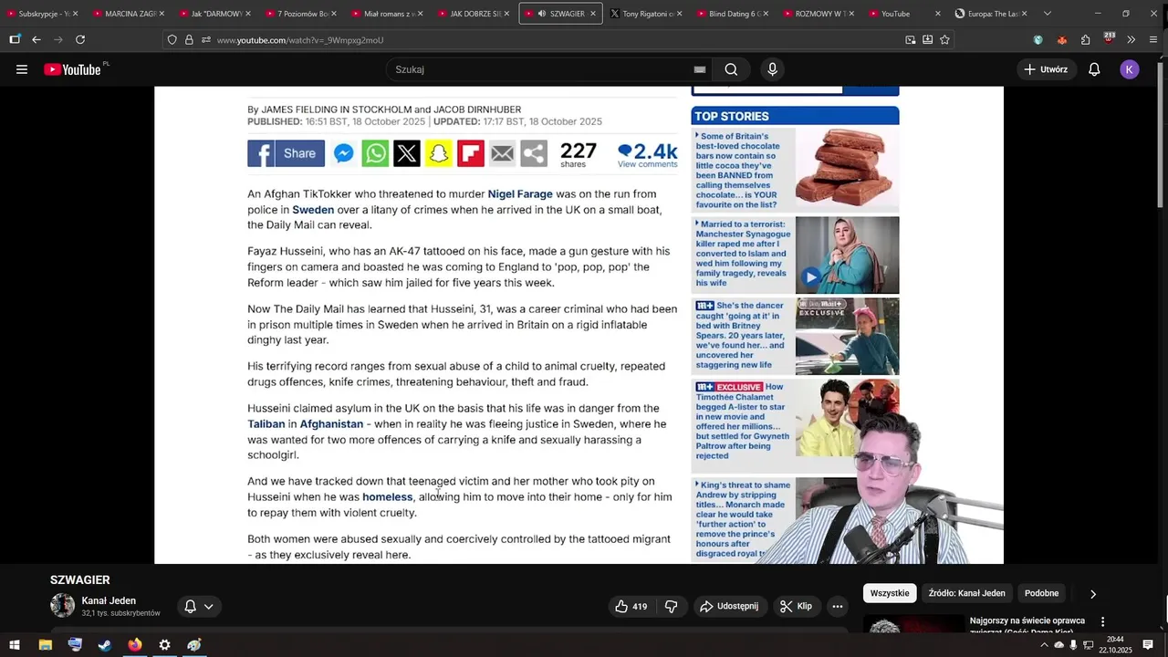This screenshot has width=1168, height=657.
Task: Dislike the video with thumbs down
Action: click(671, 606)
